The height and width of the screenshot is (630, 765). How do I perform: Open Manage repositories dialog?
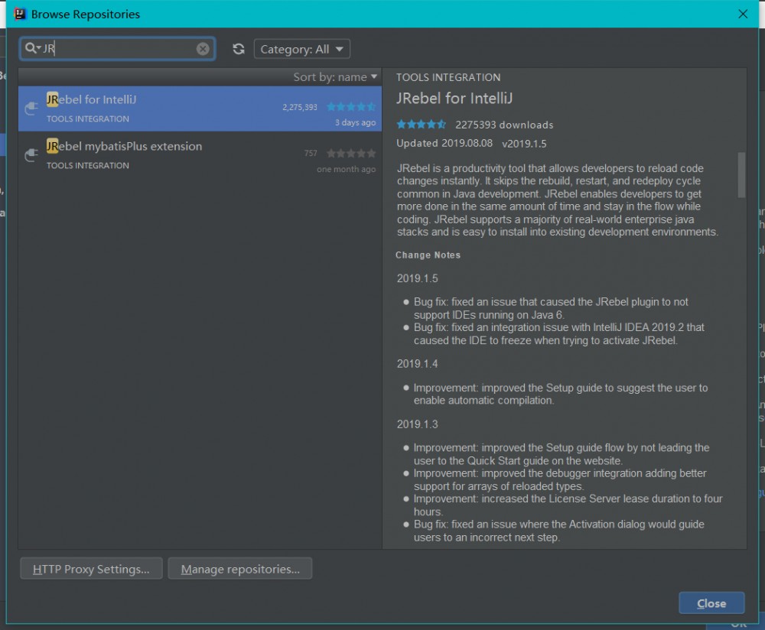click(240, 569)
